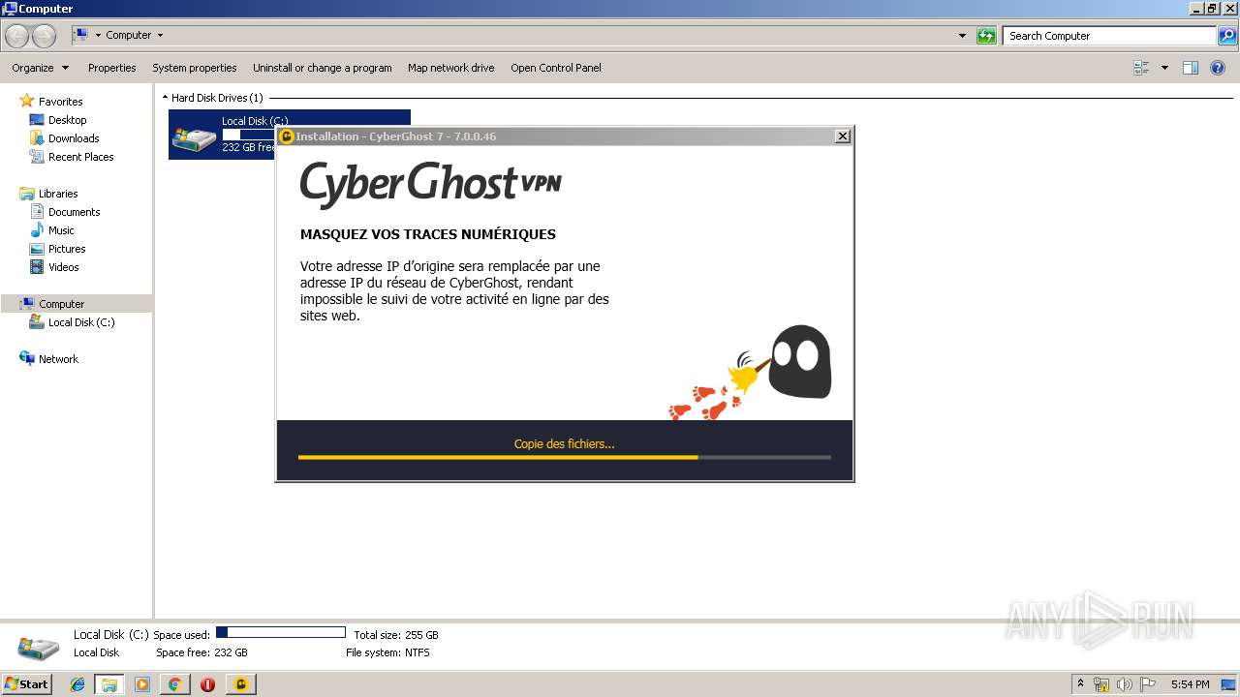Open the Start menu
The height and width of the screenshot is (697, 1240).
pyautogui.click(x=26, y=684)
